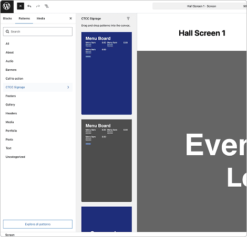Insert the blue Menu Board pattern

[107, 73]
